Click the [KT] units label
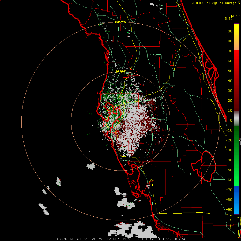Screen dimensions: 241x241 pos(228,18)
